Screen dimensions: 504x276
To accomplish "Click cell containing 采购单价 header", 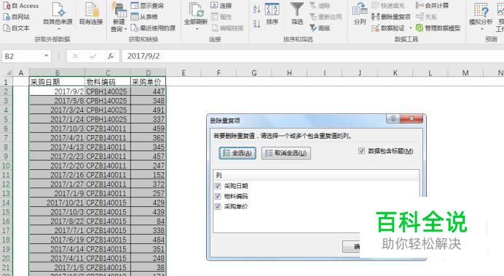I will [x=148, y=82].
